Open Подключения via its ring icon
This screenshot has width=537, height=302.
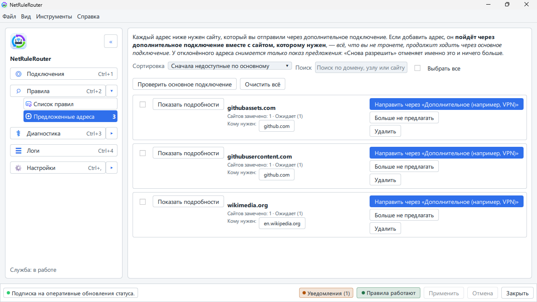pos(18,74)
